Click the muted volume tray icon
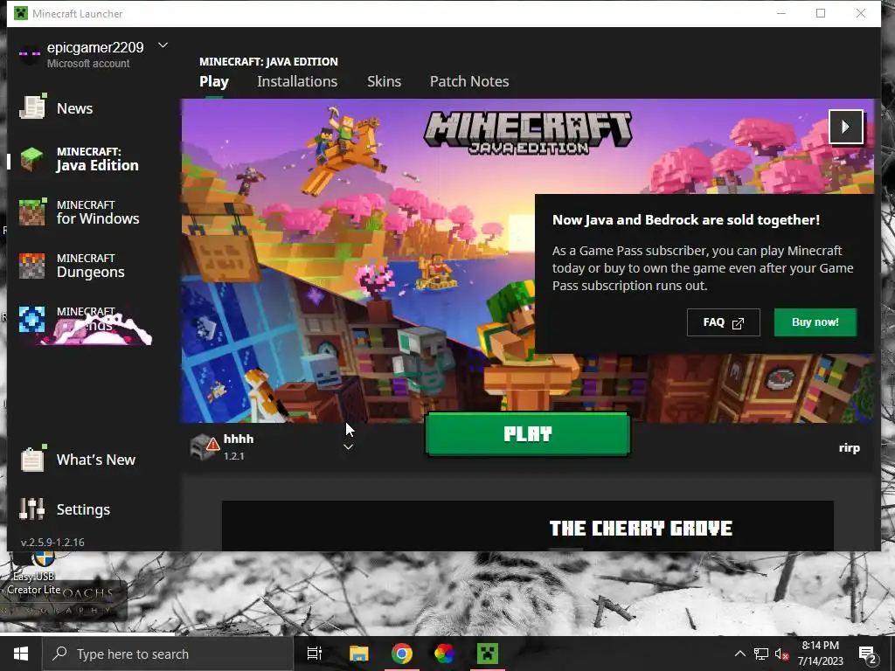895x671 pixels. pos(781,654)
